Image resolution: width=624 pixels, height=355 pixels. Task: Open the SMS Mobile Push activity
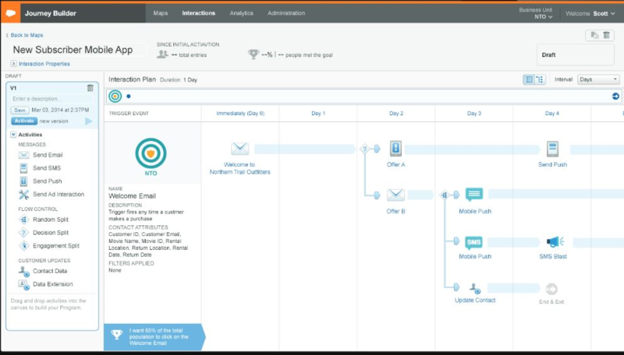(x=473, y=242)
